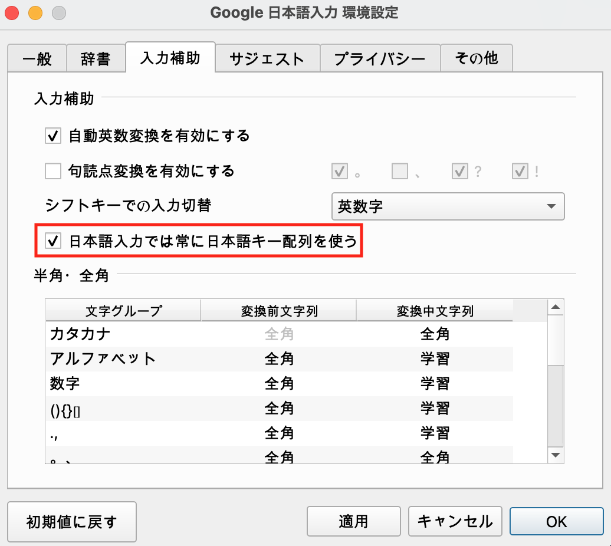Viewport: 611px width, 546px height.
Task: Click 初期値に戻す button
Action: pyautogui.click(x=72, y=522)
